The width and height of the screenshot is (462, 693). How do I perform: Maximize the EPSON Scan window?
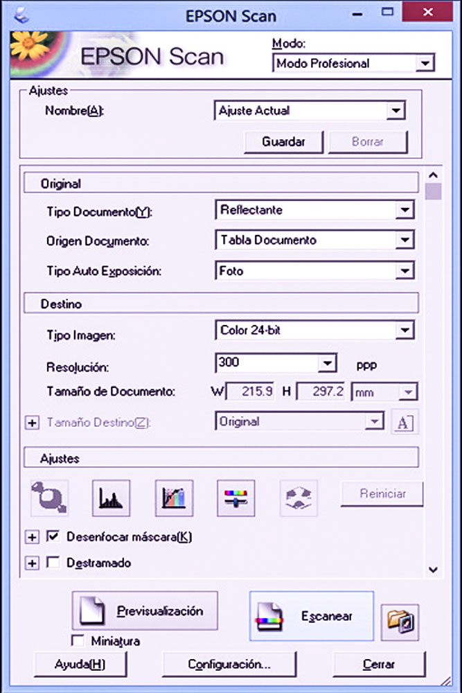click(387, 12)
